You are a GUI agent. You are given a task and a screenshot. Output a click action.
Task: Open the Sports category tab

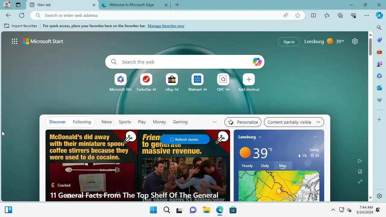[x=125, y=122]
